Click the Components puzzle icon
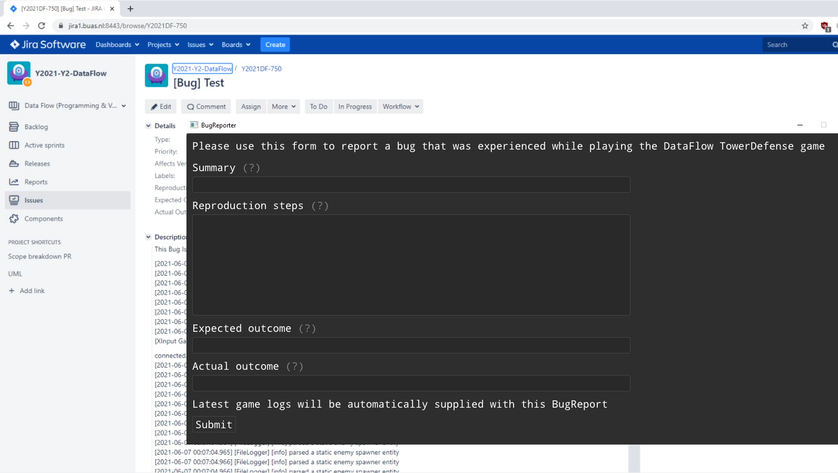This screenshot has height=473, width=838. tap(14, 219)
